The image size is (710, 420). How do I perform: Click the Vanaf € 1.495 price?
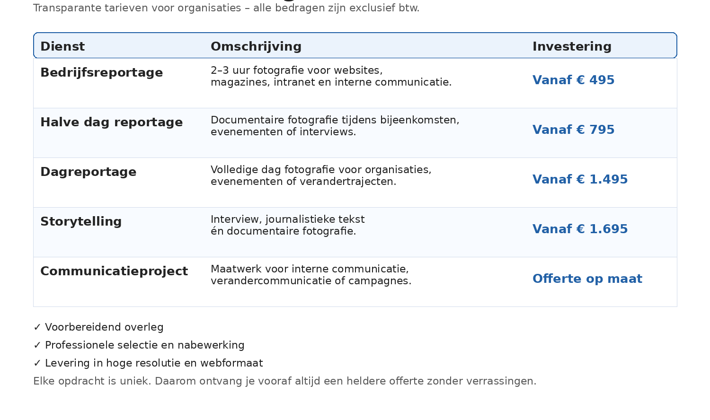pos(580,179)
